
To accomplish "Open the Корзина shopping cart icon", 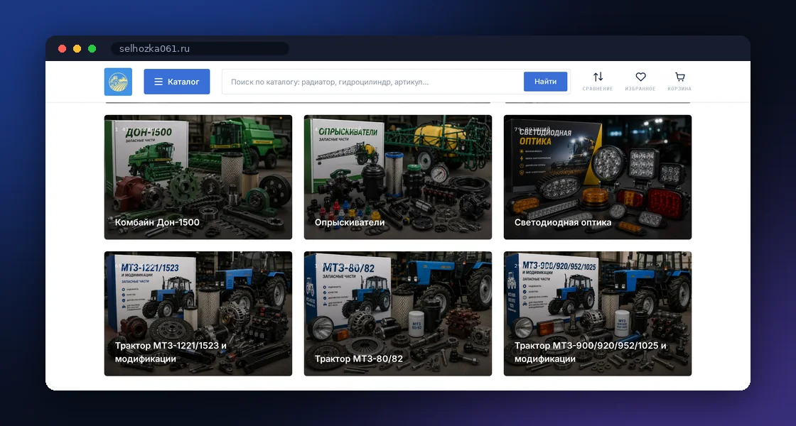I will click(679, 77).
